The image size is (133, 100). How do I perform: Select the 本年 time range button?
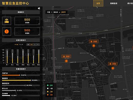pos(38,45)
